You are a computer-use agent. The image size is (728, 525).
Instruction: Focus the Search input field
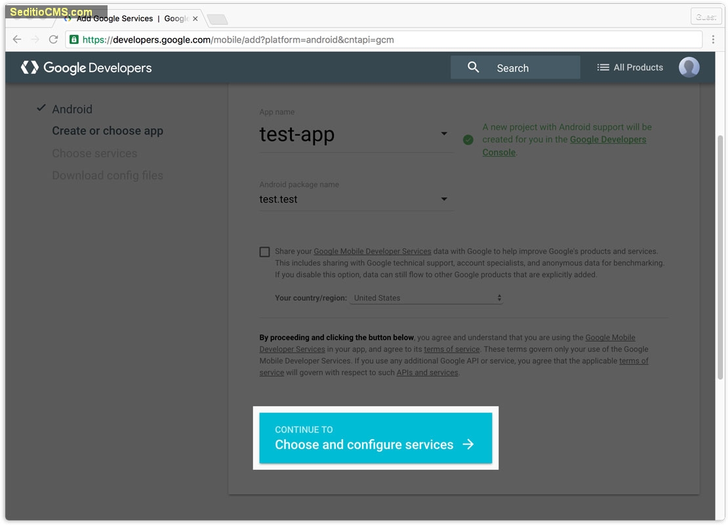coord(516,68)
